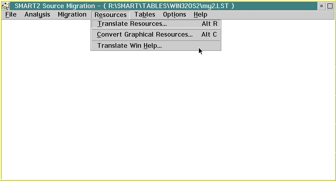Click the bottom window border edge
Viewport: 336px width, 181px height.
168,180
